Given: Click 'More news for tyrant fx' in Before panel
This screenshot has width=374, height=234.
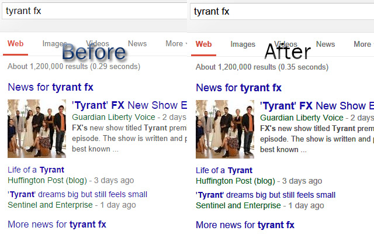Looking at the screenshot, I should (57, 224).
